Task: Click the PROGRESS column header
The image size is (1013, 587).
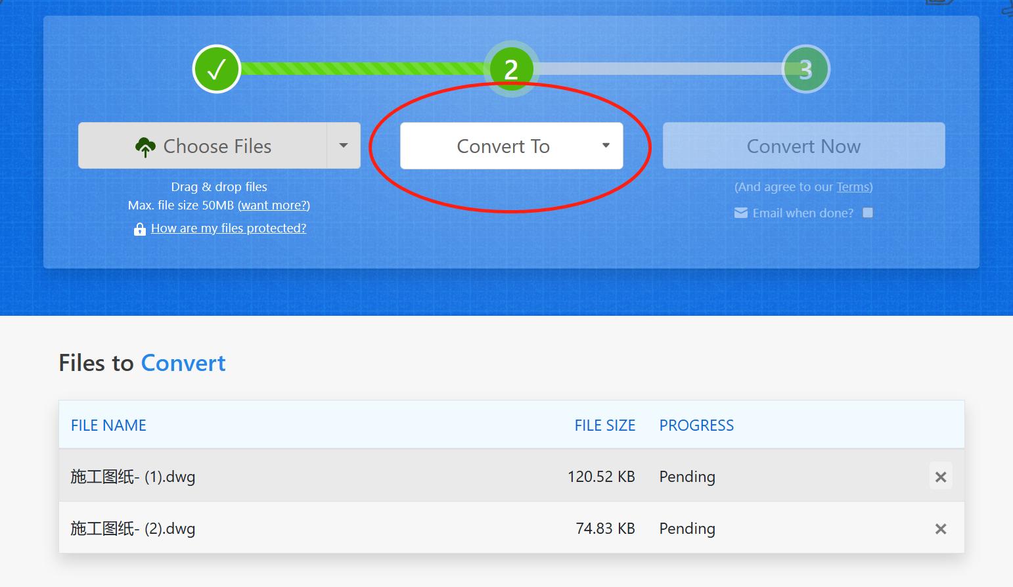Action: (696, 425)
